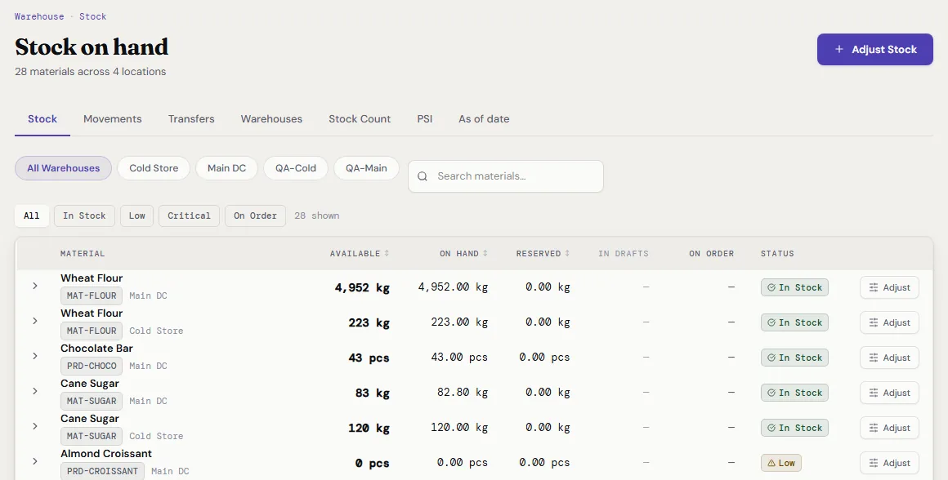The height and width of the screenshot is (480, 948).
Task: Focus the Search materials field
Action: (505, 176)
